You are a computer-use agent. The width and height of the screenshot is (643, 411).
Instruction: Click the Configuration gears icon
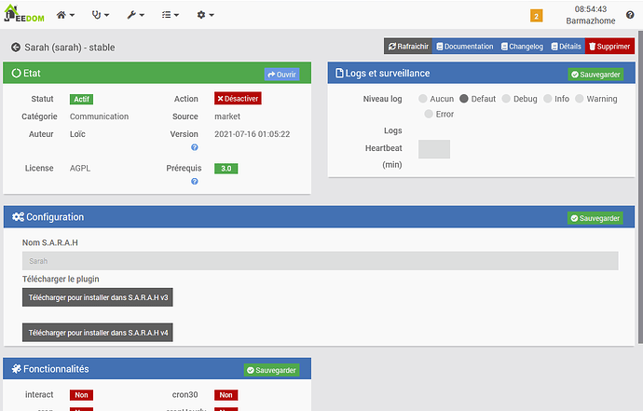[18, 217]
